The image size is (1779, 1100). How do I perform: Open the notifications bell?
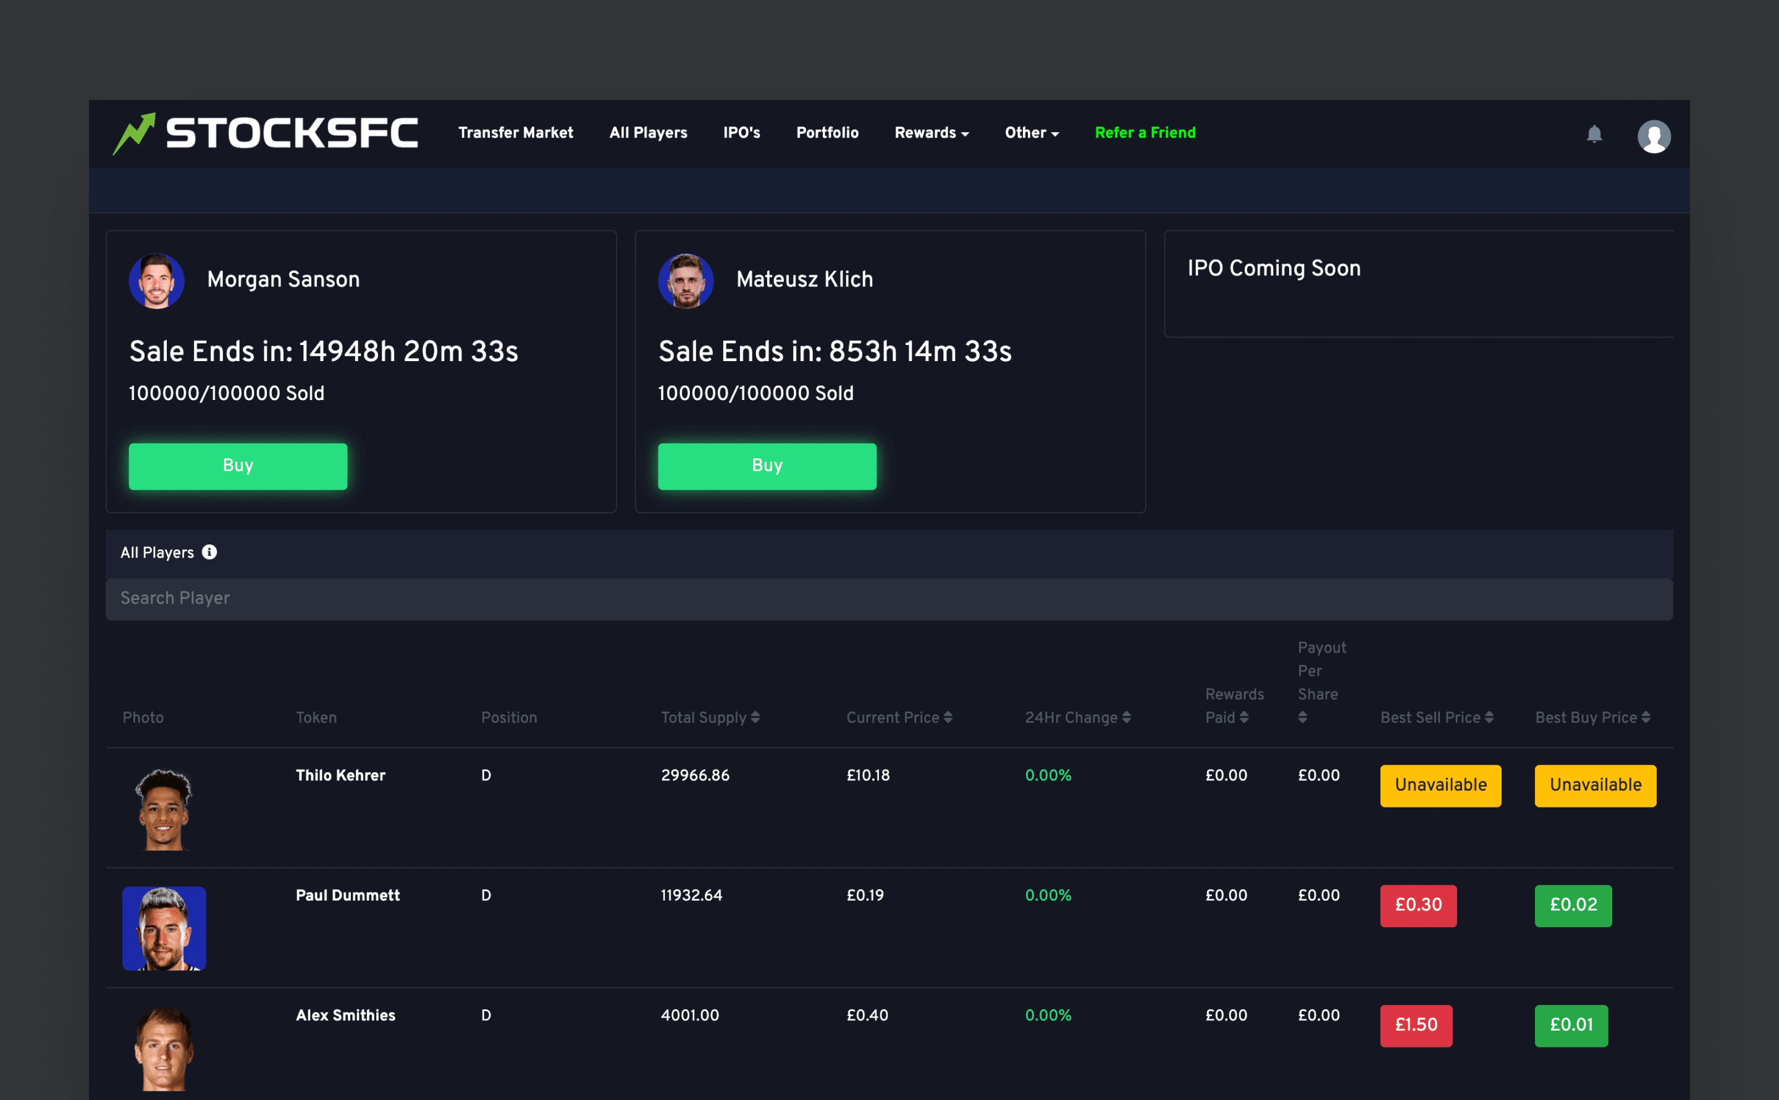point(1594,134)
